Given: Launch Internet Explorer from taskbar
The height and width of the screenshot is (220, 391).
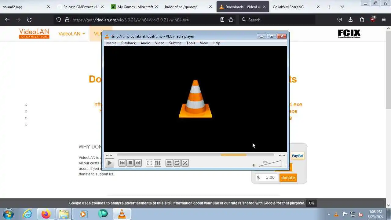Looking at the screenshot, I should click(x=27, y=214).
